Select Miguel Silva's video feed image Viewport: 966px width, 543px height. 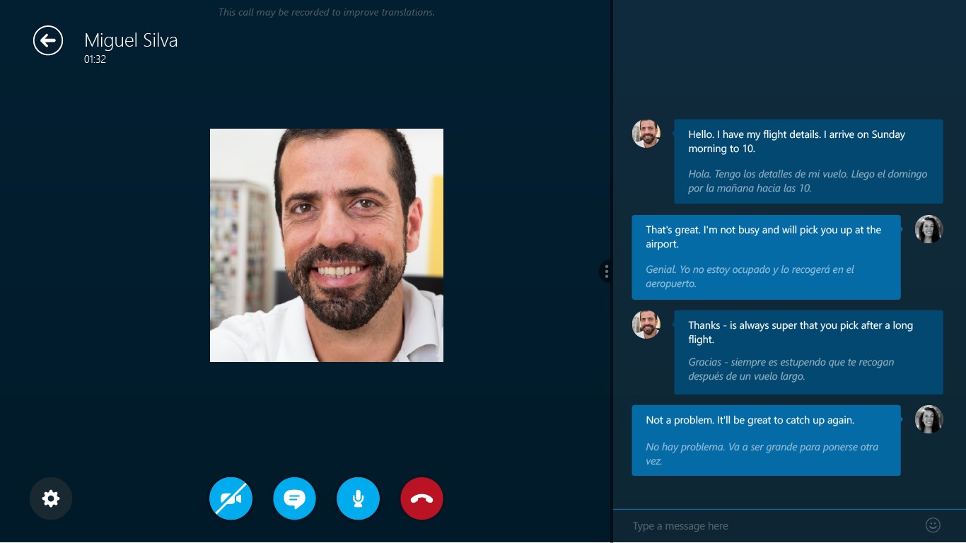tap(326, 245)
